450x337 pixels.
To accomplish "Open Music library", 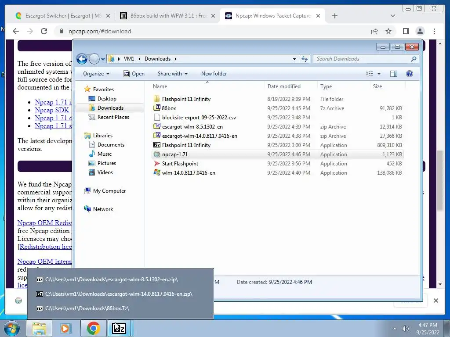I will [100, 154].
